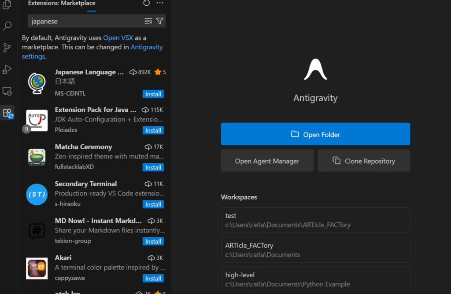Image resolution: width=451 pixels, height=294 pixels.
Task: Click the Clone Repository button
Action: tap(364, 161)
